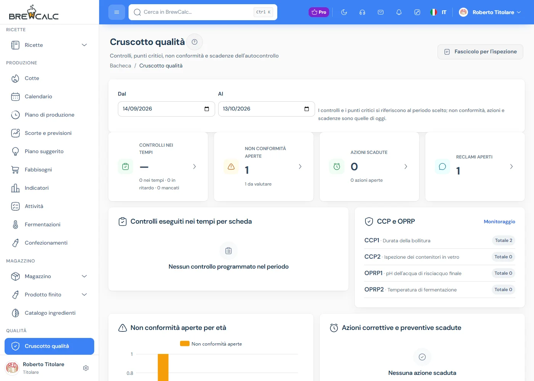534x381 pixels.
Task: Open the Azioni scadute card arrow
Action: (406, 166)
